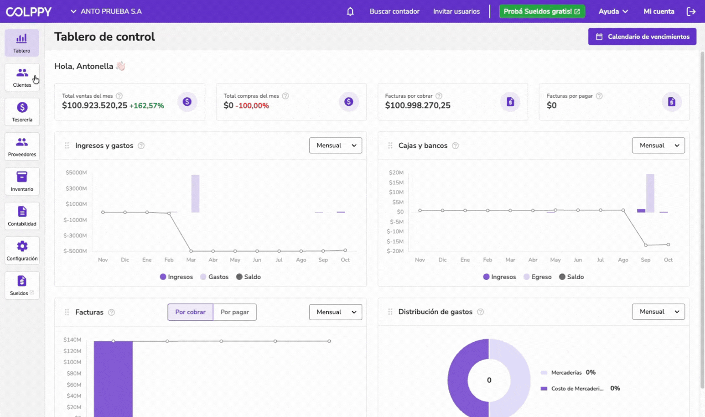Click Invitar usuarios link
The image size is (705, 417).
[456, 11]
